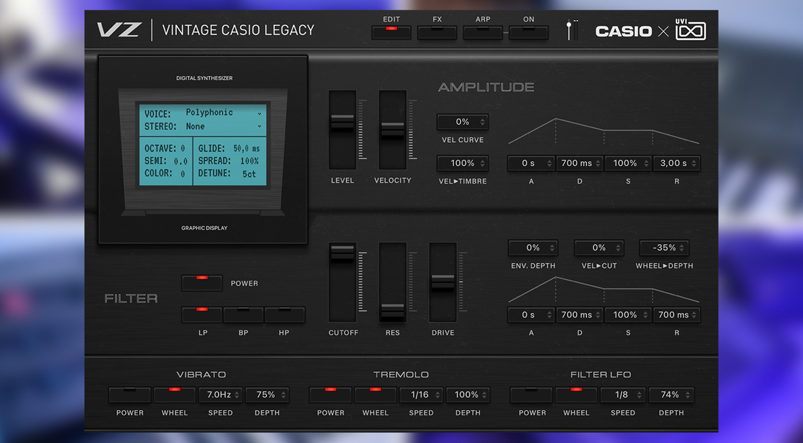This screenshot has width=803, height=443.
Task: Select the HP filter type button
Action: coord(284,315)
